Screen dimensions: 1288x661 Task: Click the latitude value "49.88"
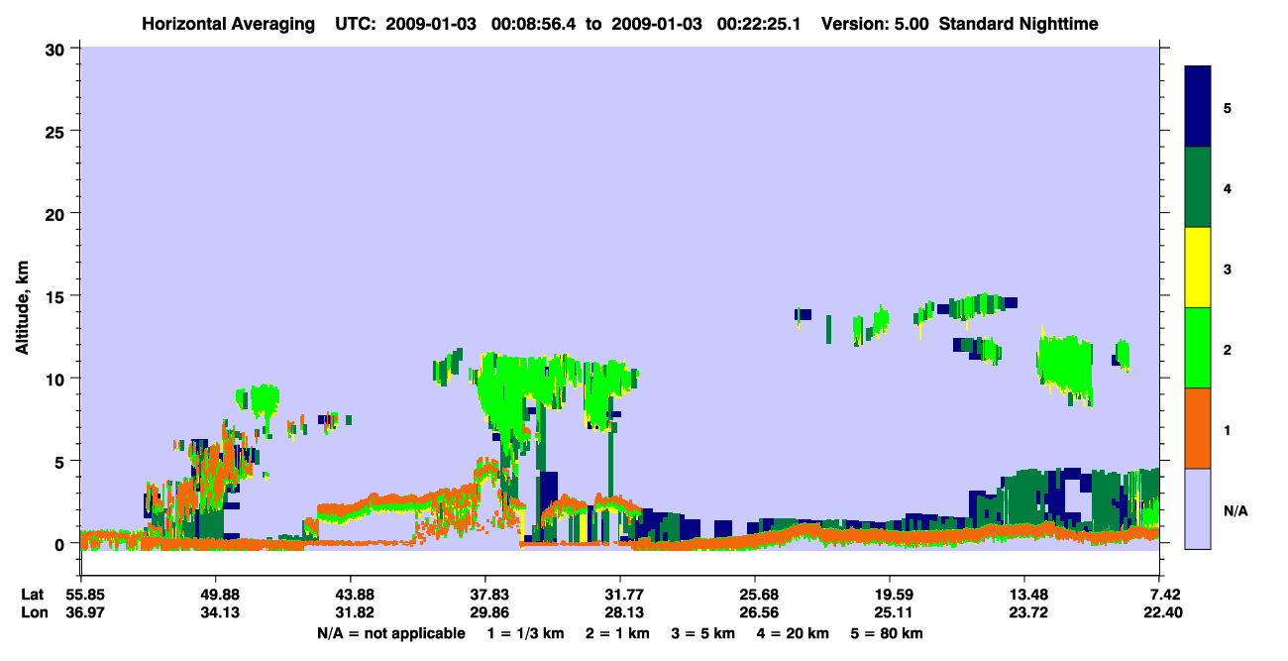[x=215, y=595]
